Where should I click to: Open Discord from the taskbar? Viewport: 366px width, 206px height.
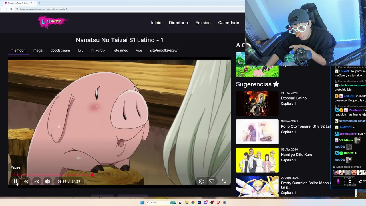coord(206,203)
